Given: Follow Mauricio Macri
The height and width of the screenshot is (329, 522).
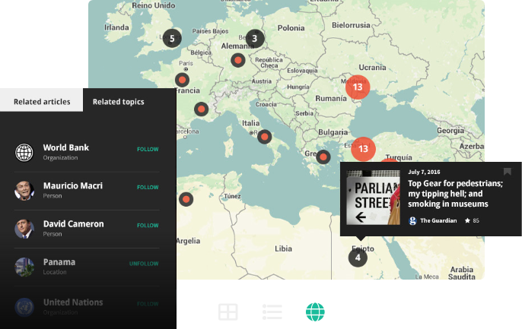Looking at the screenshot, I should (x=148, y=187).
